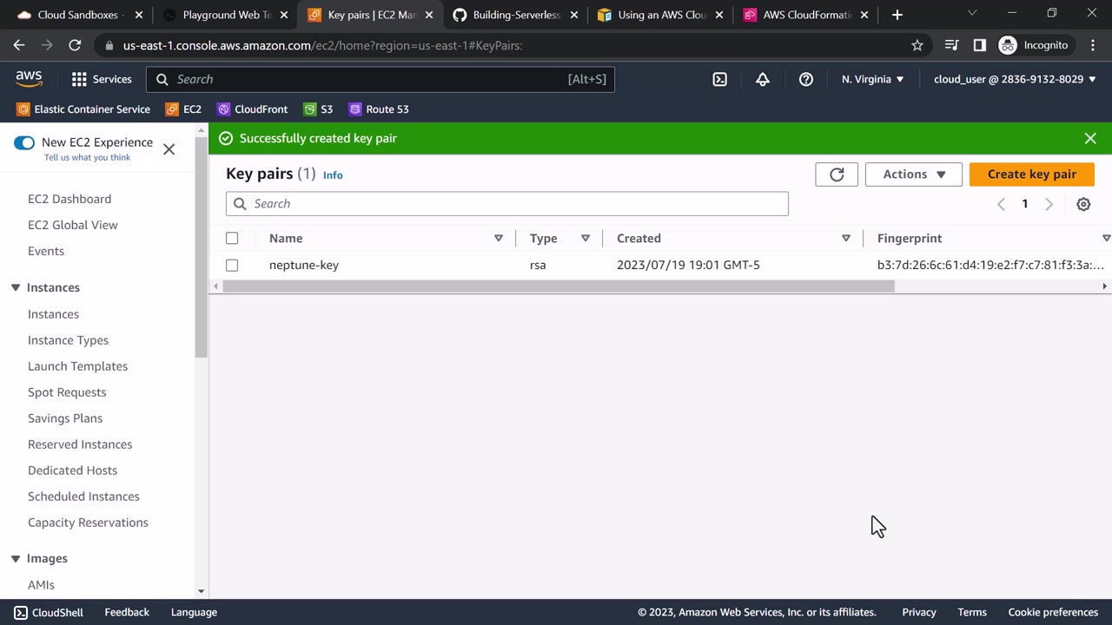The width and height of the screenshot is (1112, 625).
Task: Open the AWS home logo
Action: [29, 79]
